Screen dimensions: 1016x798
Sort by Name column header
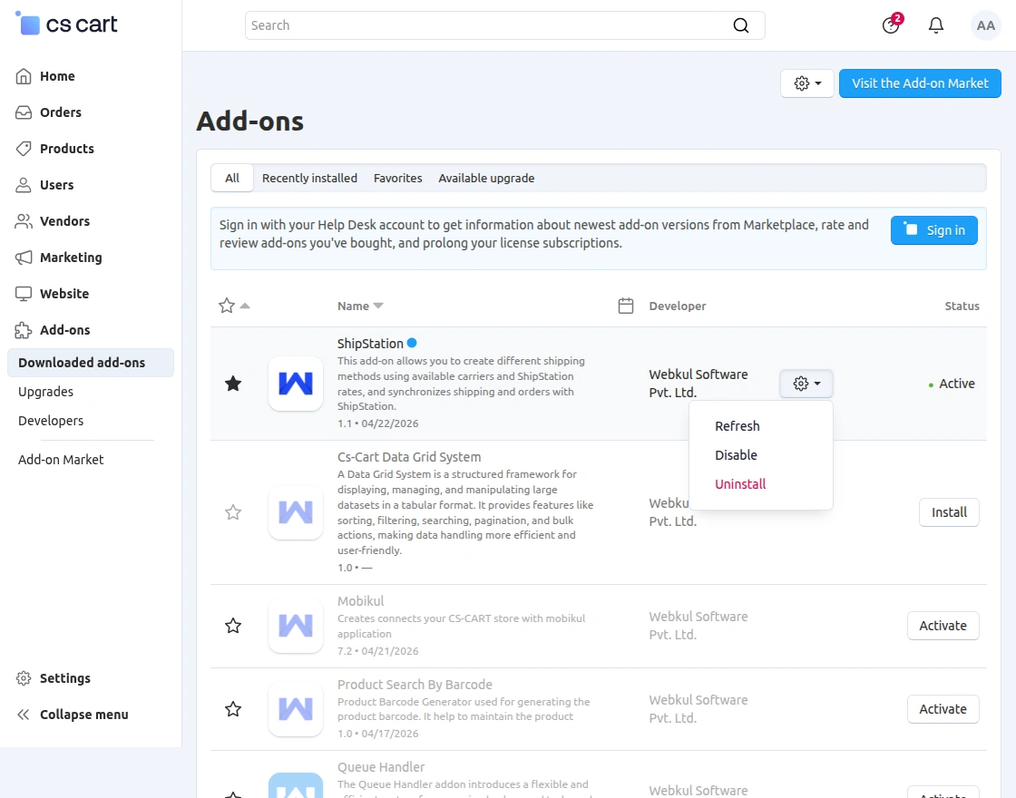point(360,306)
